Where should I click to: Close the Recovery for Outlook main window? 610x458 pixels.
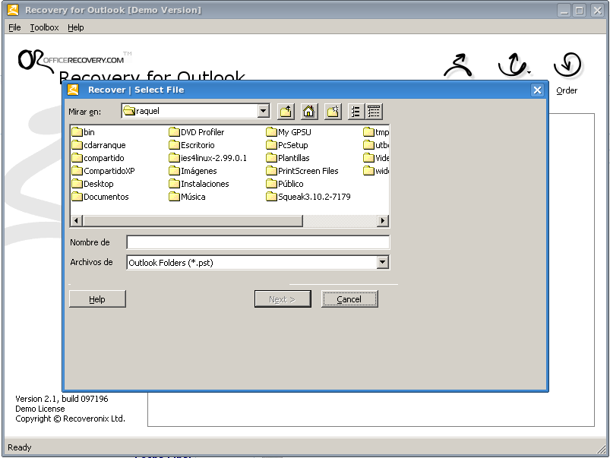pos(597,10)
